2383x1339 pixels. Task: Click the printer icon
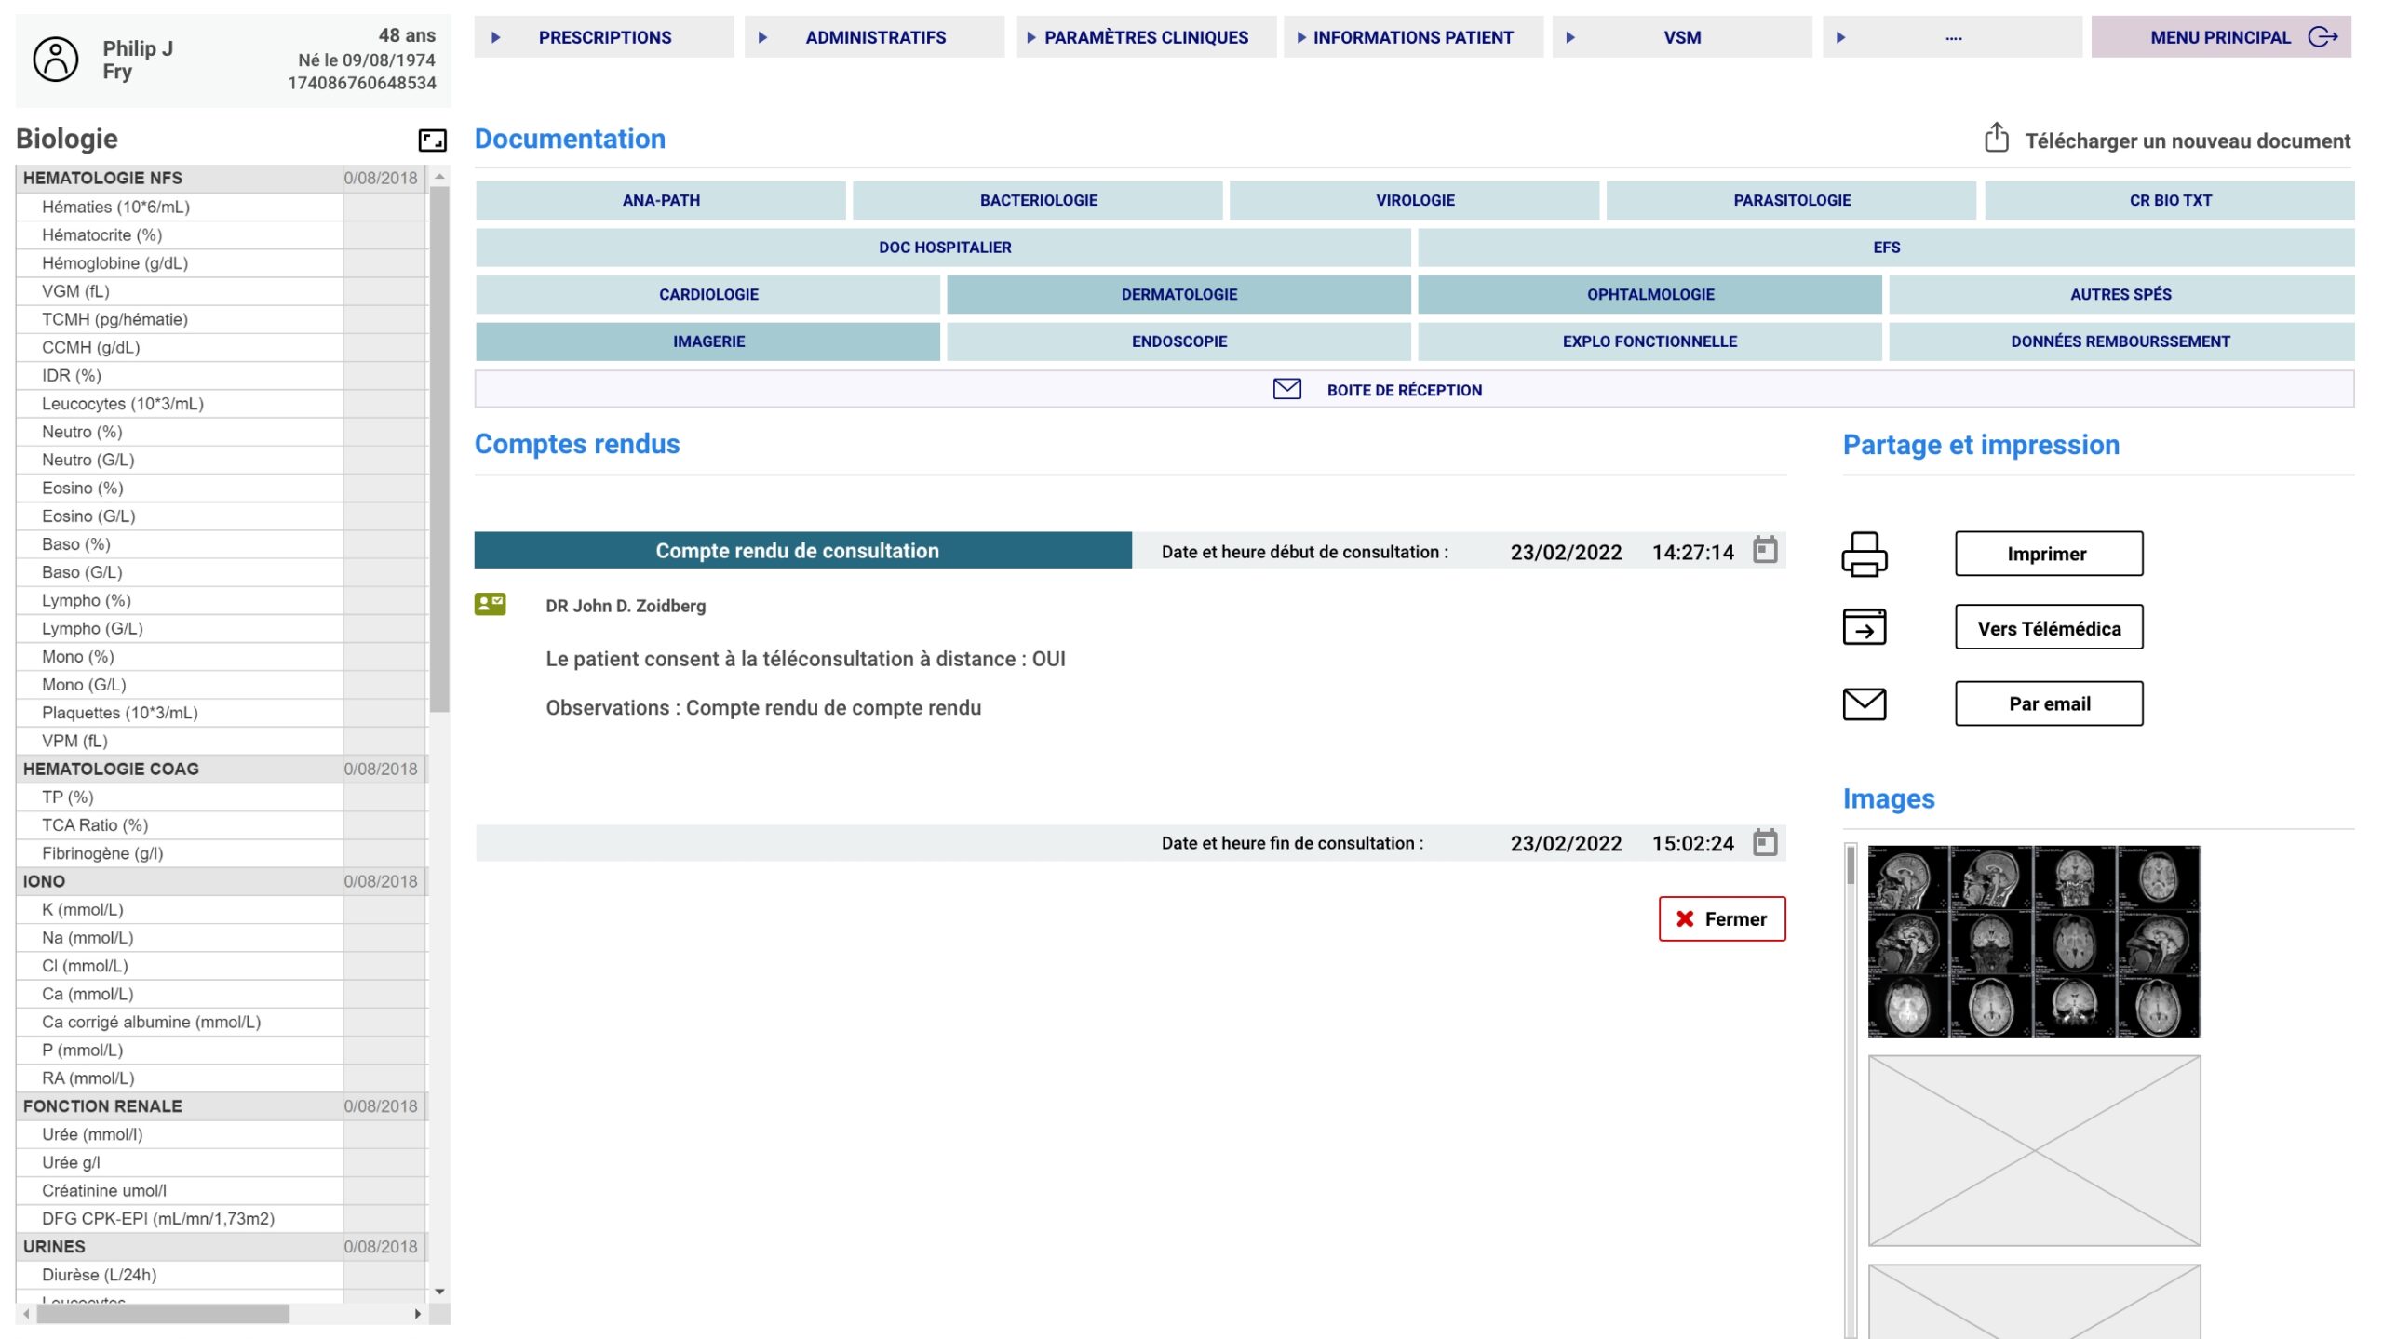click(x=1864, y=555)
